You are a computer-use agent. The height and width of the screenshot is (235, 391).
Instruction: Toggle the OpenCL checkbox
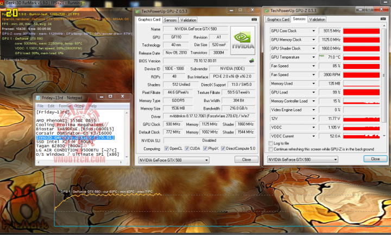(x=166, y=149)
